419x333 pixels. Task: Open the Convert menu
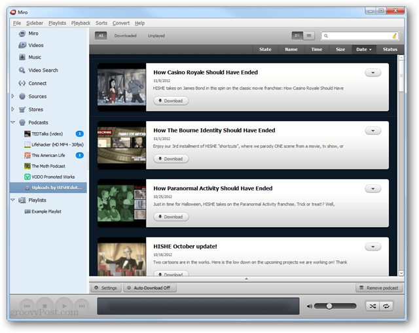click(x=120, y=23)
